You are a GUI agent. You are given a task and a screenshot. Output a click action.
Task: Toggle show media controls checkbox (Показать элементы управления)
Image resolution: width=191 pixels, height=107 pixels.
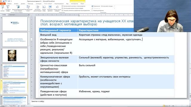[x=62, y=10]
